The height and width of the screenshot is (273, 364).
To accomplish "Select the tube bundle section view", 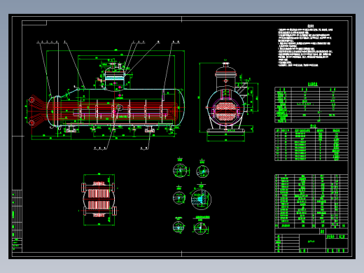I will (x=99, y=199).
